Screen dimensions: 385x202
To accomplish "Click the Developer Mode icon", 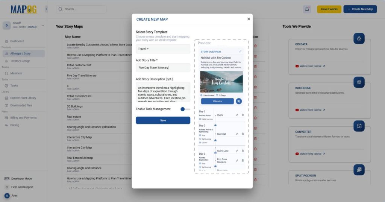I will 7,179.
